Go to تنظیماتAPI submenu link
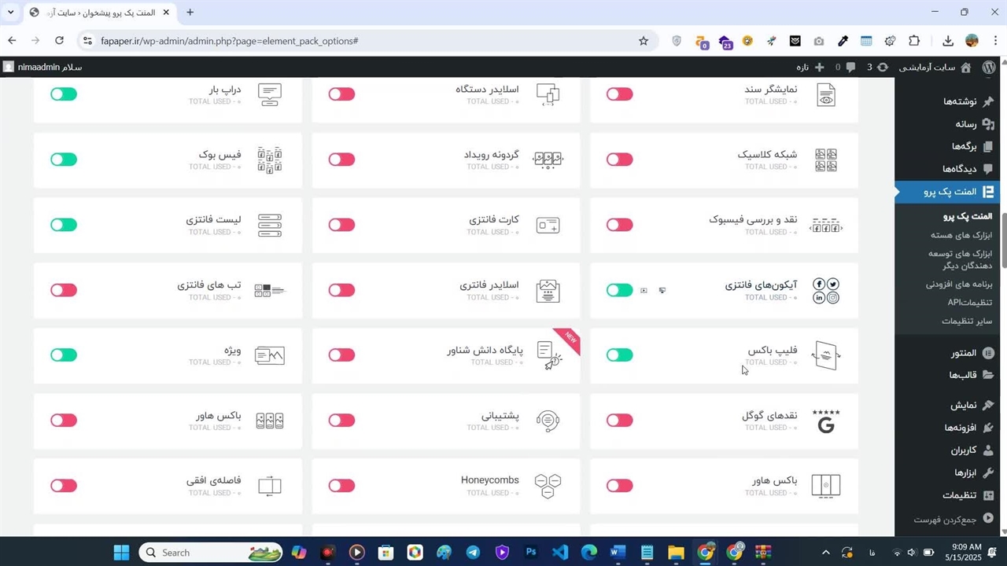Screen dimensions: 1007x566 coord(969,303)
